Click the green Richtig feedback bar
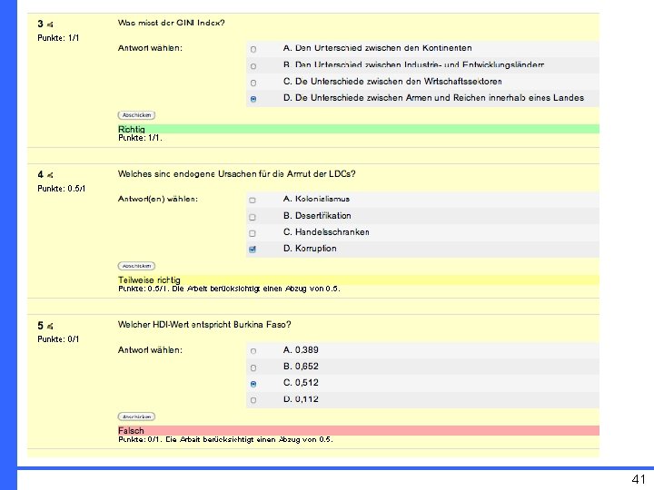 (x=359, y=129)
